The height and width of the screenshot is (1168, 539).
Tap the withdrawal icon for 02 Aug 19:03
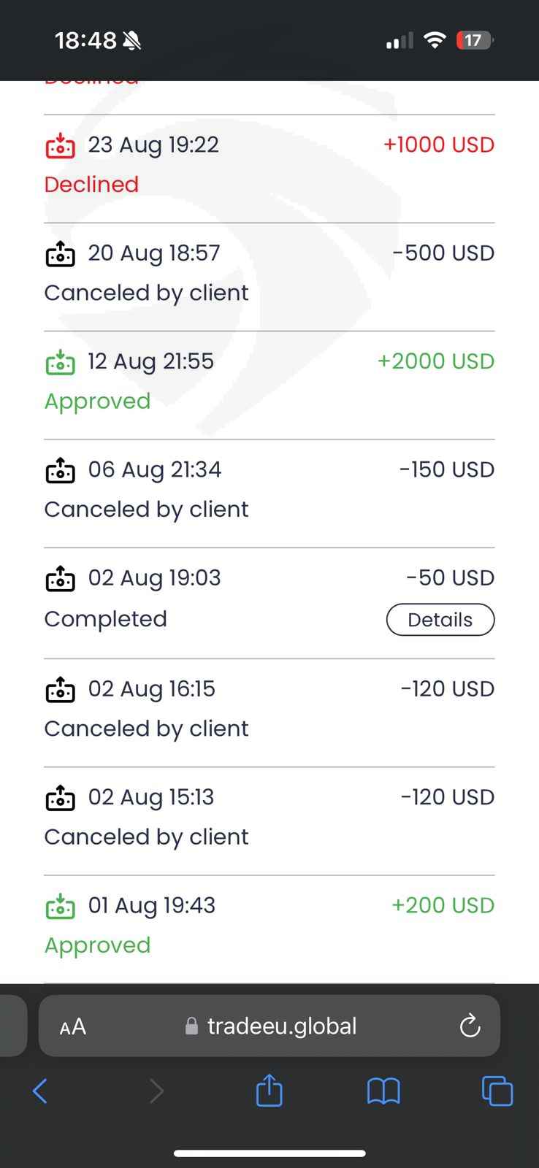(x=60, y=578)
